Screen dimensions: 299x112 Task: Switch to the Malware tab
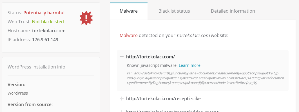click(128, 11)
